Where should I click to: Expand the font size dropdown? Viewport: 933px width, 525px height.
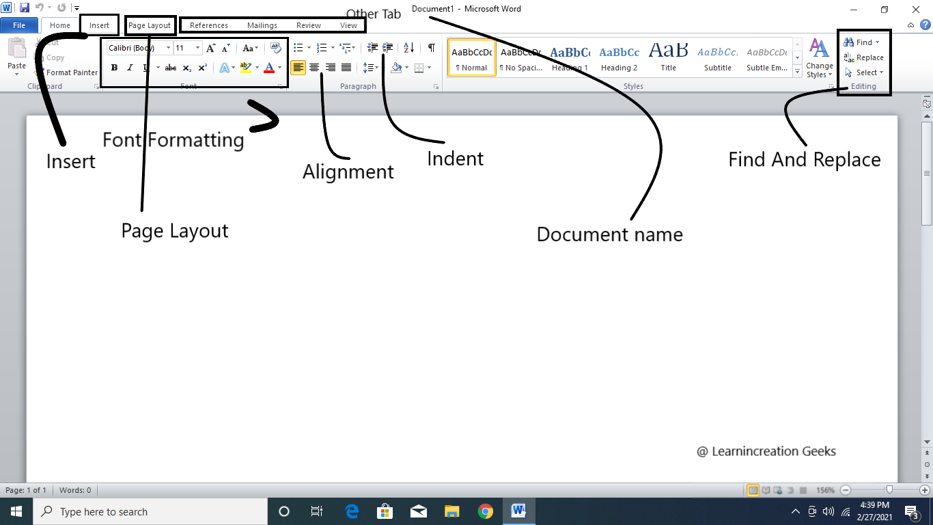[198, 48]
